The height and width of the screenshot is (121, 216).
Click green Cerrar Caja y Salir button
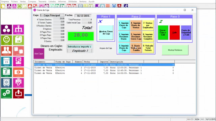[163, 33]
